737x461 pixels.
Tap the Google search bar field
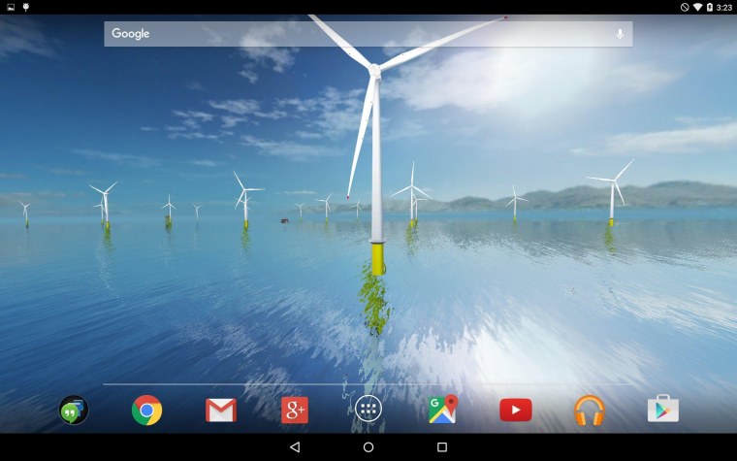coord(368,34)
